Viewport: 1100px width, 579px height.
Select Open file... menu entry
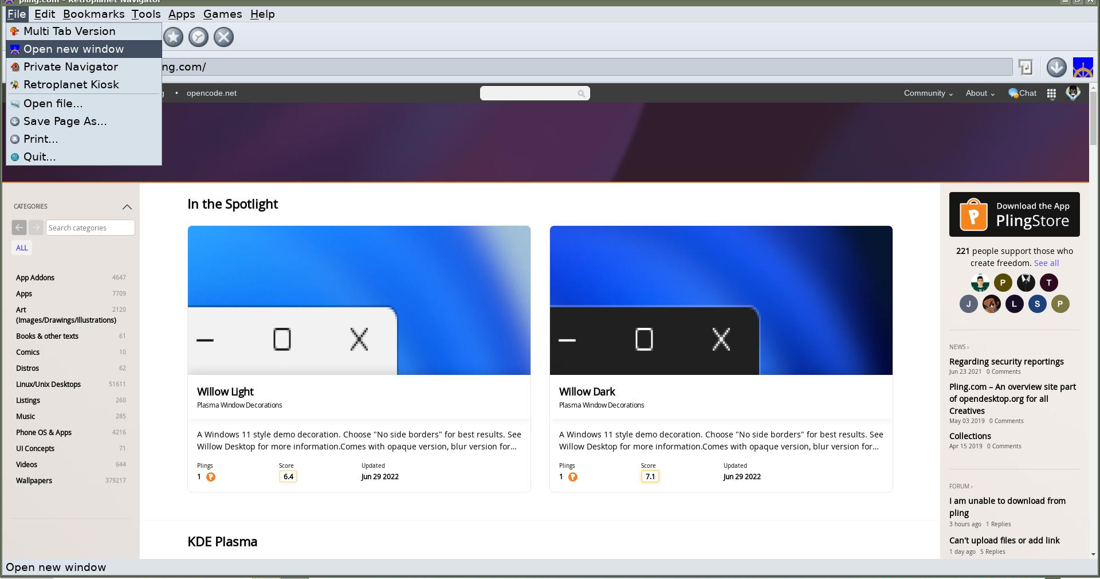tap(84, 104)
